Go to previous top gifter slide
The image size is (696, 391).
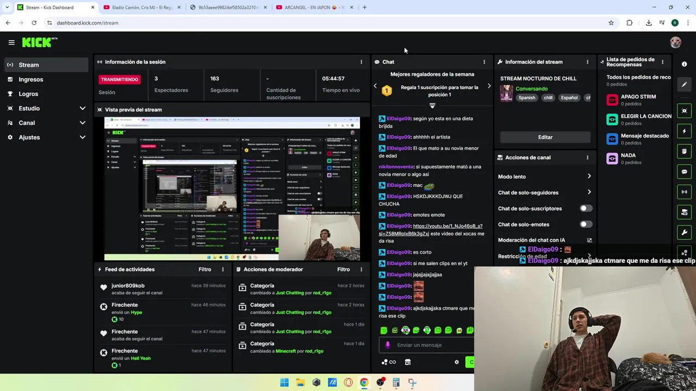pyautogui.click(x=375, y=86)
